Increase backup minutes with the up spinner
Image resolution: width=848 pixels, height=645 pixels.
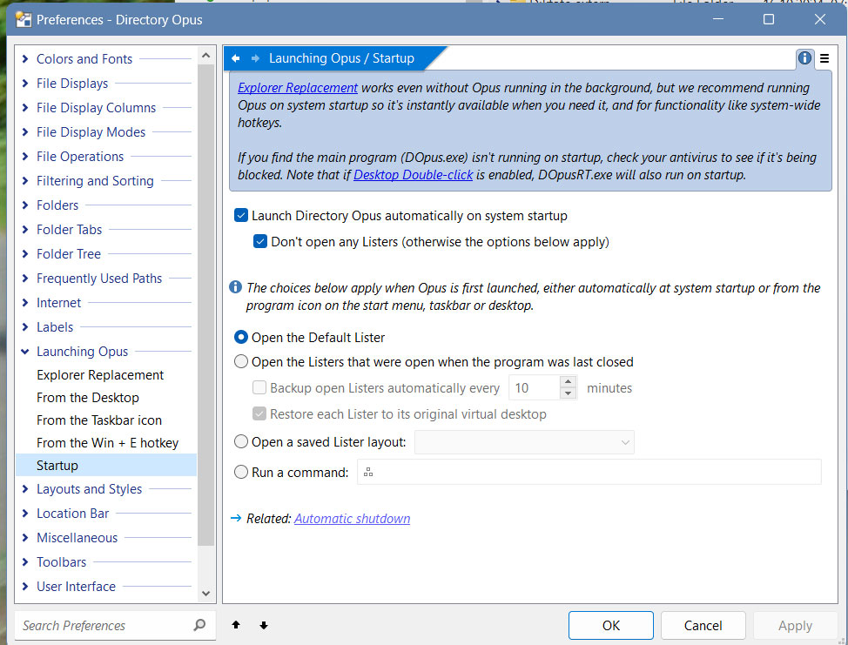568,382
